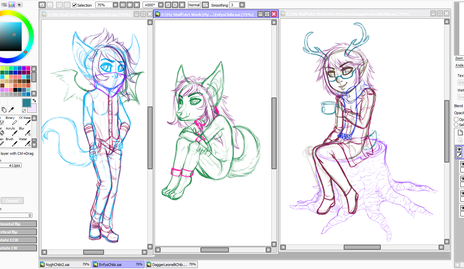Select the Hand tool

[4, 110]
